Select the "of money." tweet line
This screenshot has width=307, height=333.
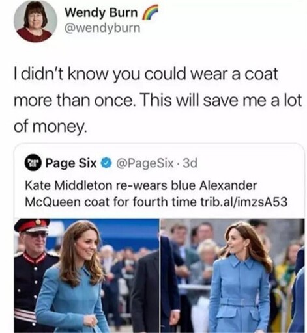tap(51, 127)
